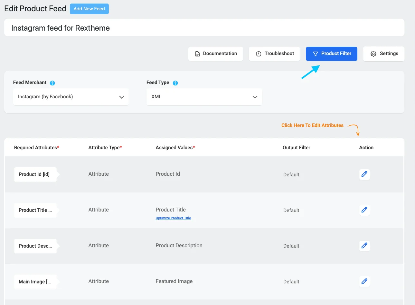This screenshot has width=415, height=305.
Task: Open the Troubleshoot button
Action: click(x=274, y=54)
